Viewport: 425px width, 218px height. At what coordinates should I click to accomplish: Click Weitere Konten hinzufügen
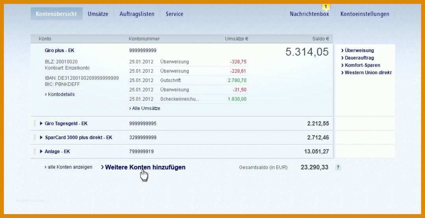(143, 167)
